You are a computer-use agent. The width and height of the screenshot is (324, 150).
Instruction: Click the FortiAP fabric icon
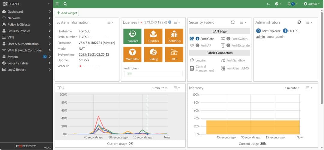pos(191,45)
